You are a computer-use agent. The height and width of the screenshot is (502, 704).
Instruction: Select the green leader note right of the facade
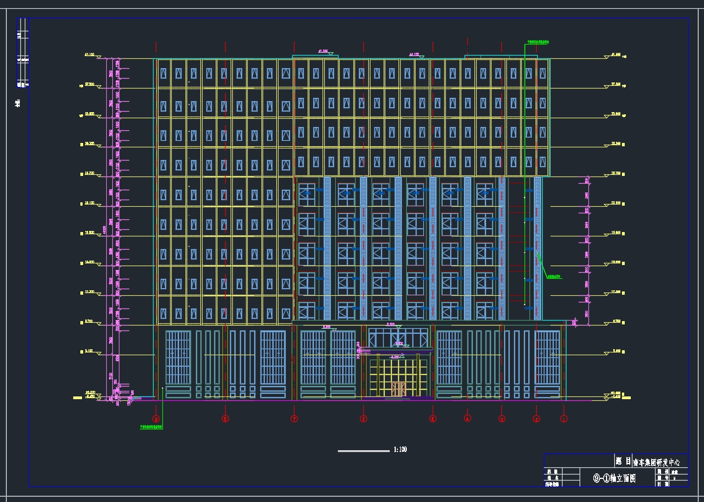point(554,277)
